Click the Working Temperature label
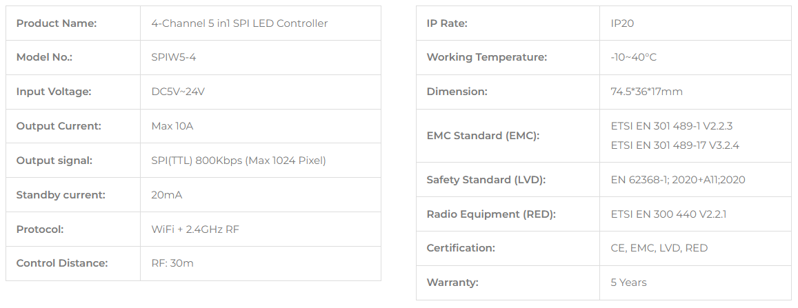Viewport: 798px width, 308px height. tap(487, 57)
